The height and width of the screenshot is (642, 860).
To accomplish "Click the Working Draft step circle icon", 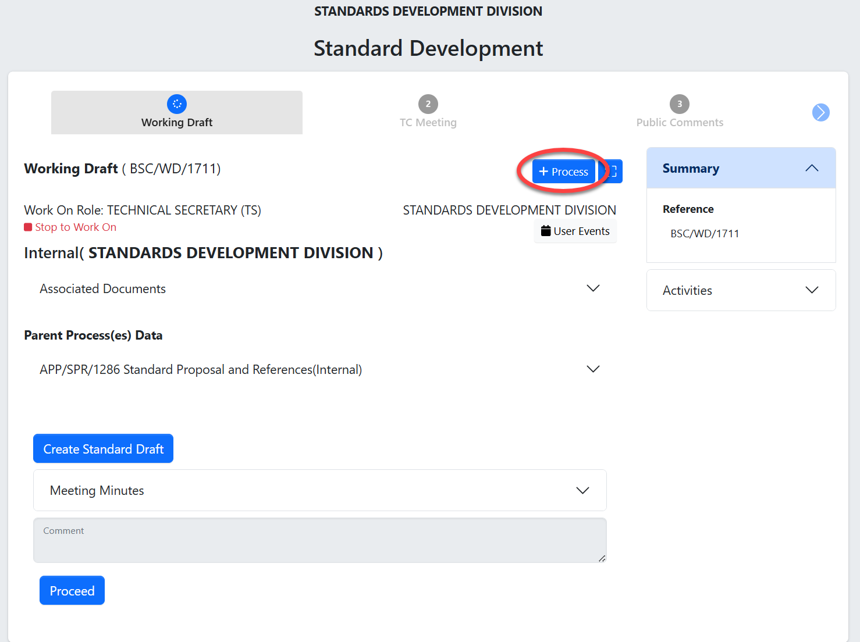I will (x=177, y=104).
